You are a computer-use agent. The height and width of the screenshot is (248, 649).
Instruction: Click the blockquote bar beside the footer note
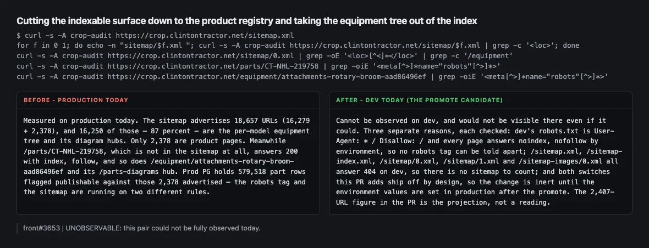(x=17, y=228)
